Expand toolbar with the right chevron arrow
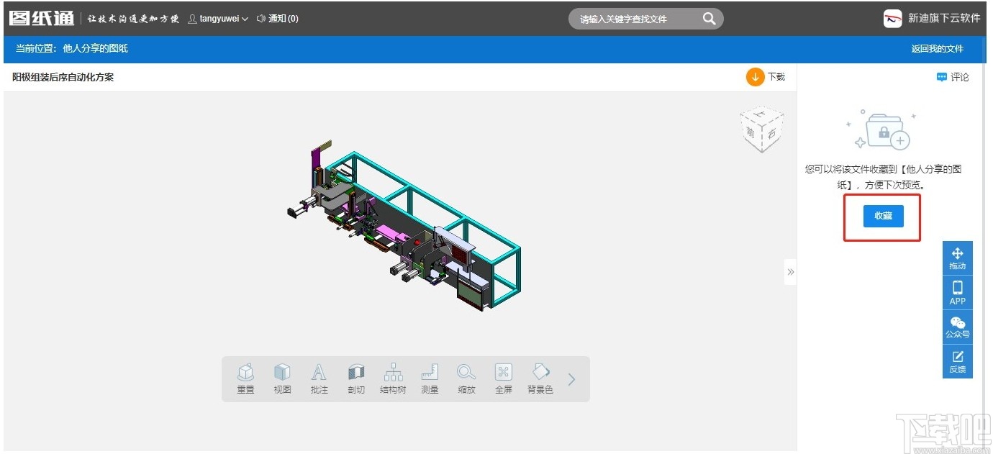 [571, 379]
